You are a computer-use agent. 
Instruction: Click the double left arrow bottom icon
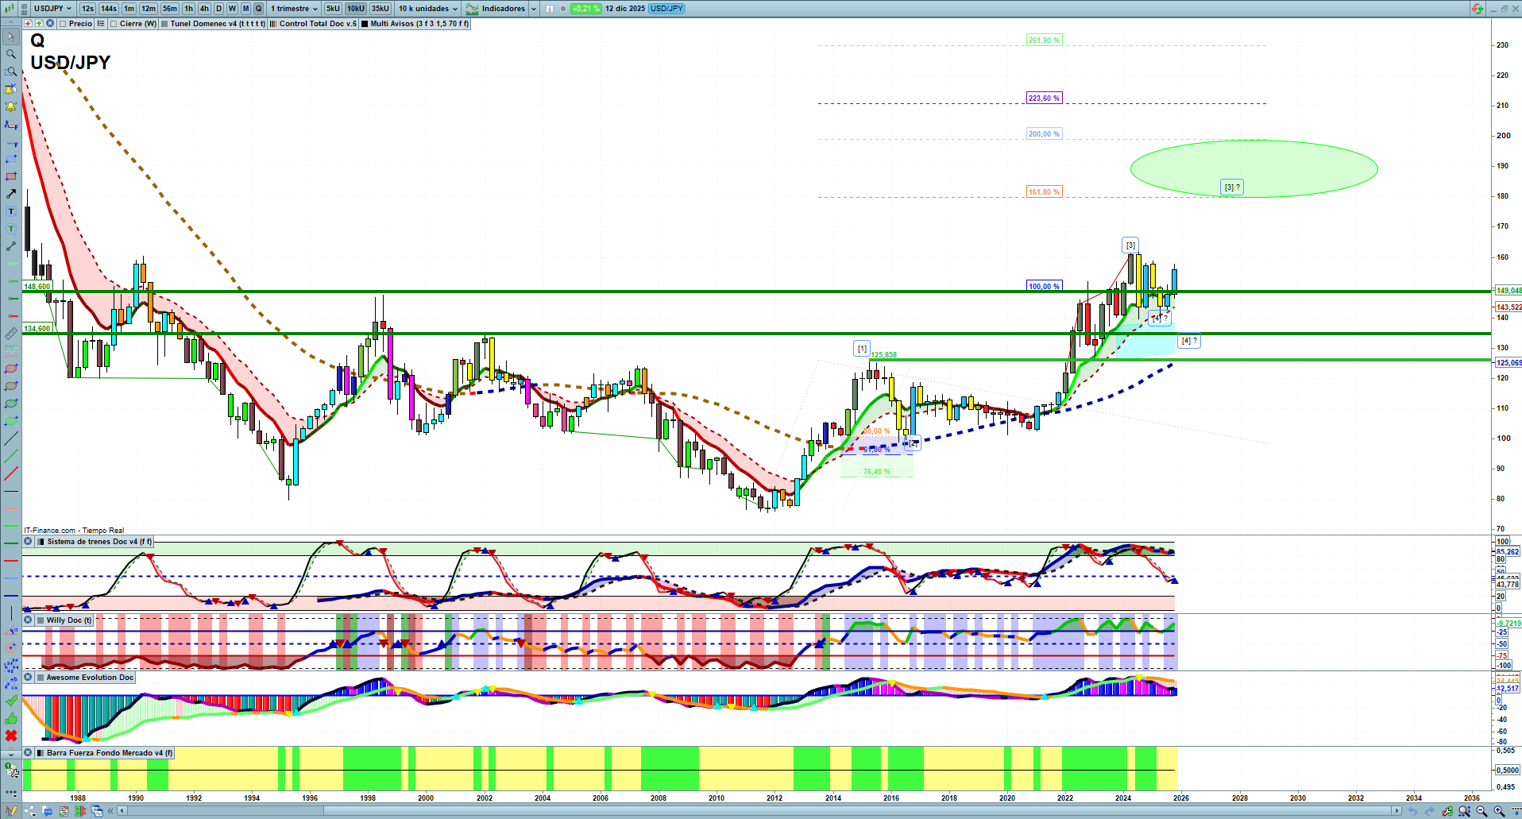(x=112, y=811)
